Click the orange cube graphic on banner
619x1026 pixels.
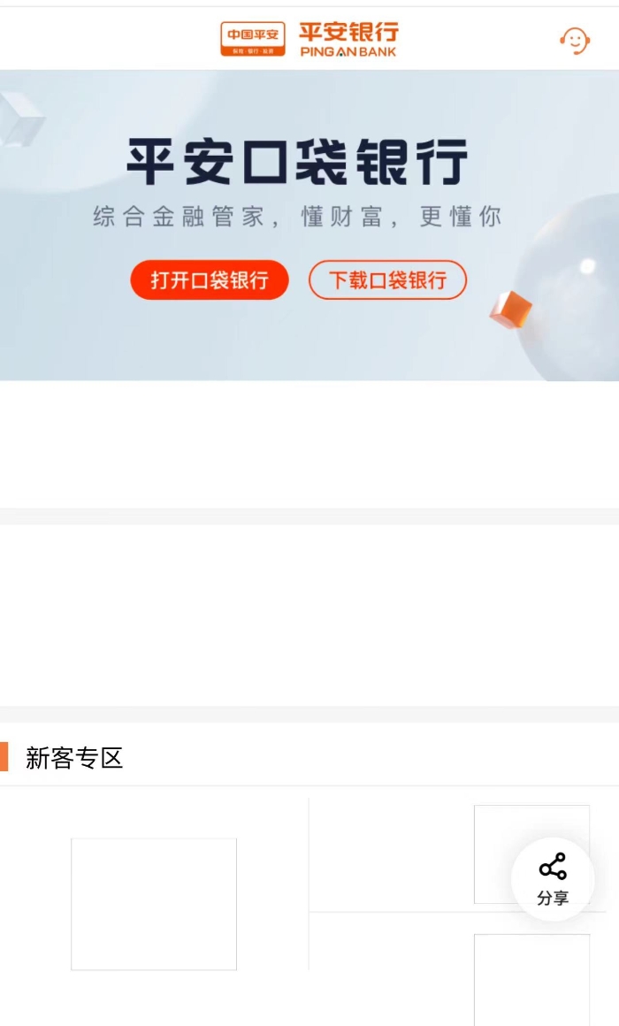tap(510, 310)
